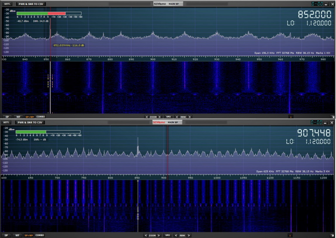Screen dimensions: 336x238
Task: Click the 950 mark on top frequency scale
Action: click(259, 59)
